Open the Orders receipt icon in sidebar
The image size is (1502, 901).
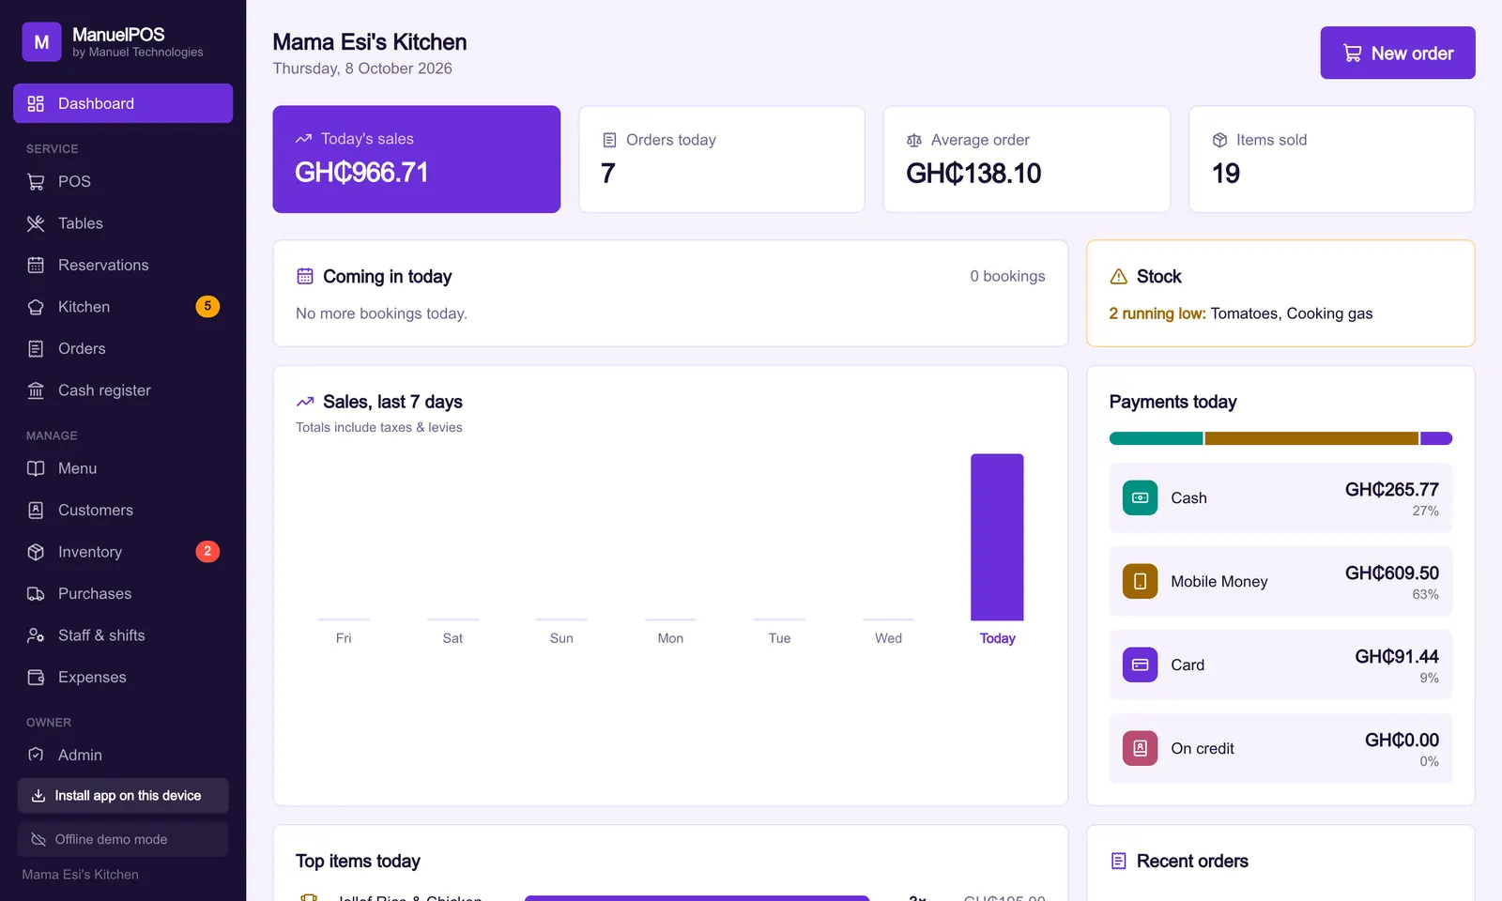coord(36,349)
